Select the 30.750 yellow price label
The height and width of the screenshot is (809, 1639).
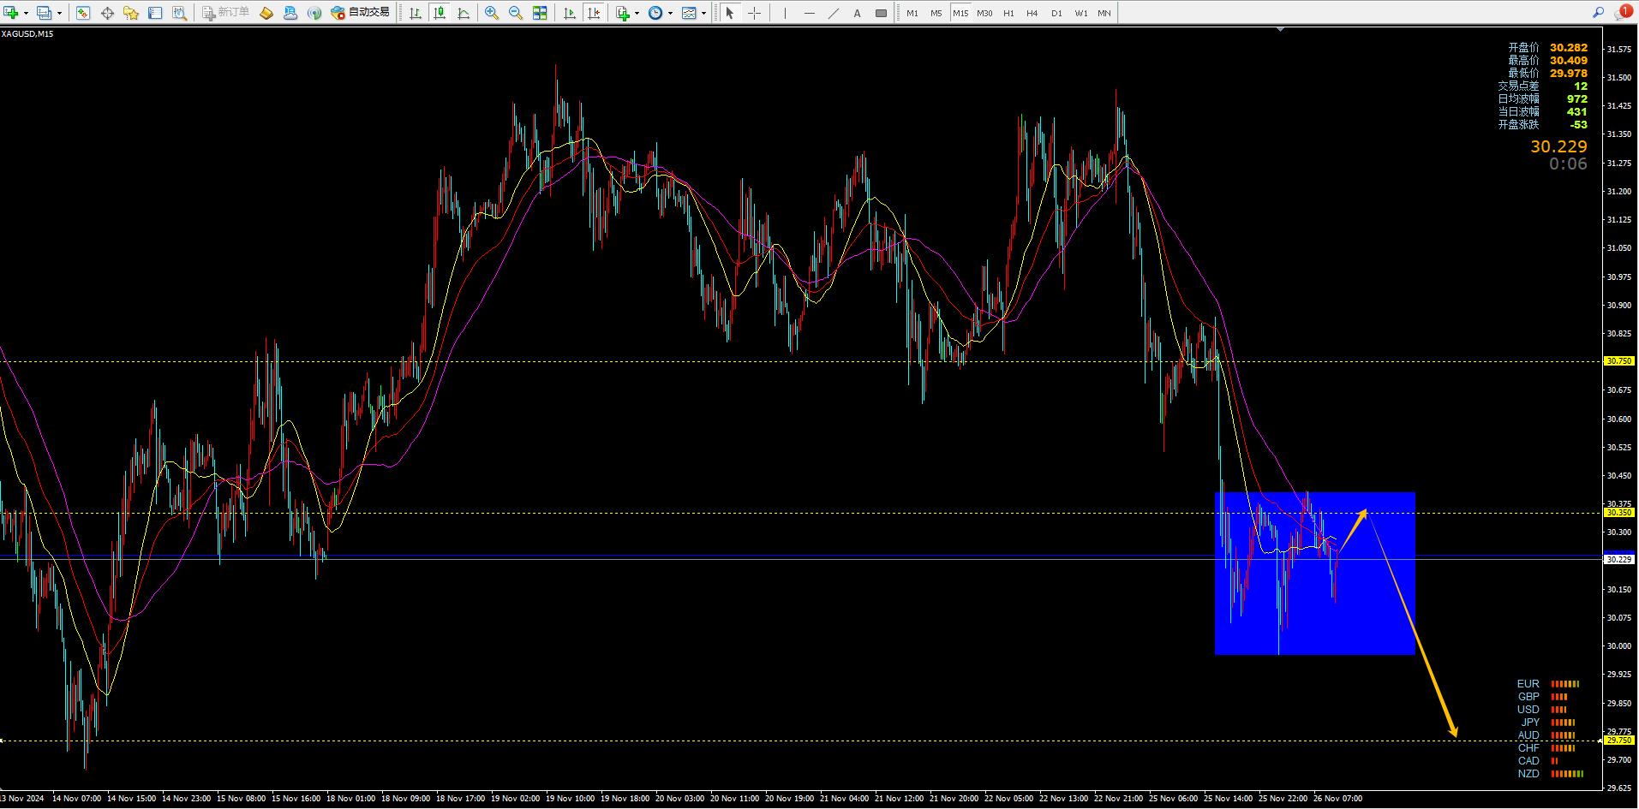pos(1619,361)
